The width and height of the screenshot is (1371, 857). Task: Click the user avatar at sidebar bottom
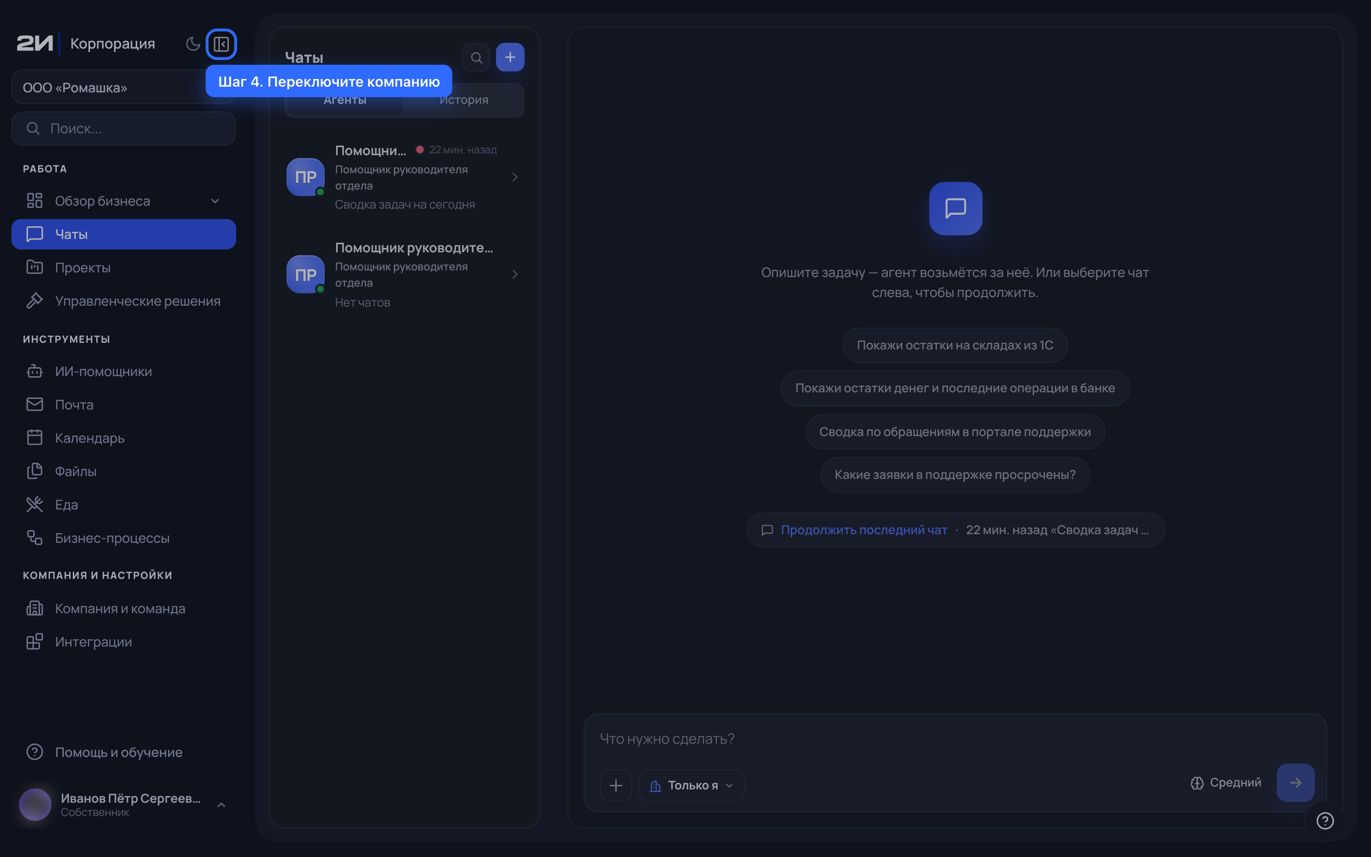[35, 805]
